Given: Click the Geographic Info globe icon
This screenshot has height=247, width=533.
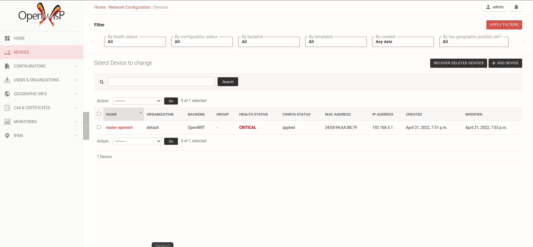Looking at the screenshot, I should point(7,94).
